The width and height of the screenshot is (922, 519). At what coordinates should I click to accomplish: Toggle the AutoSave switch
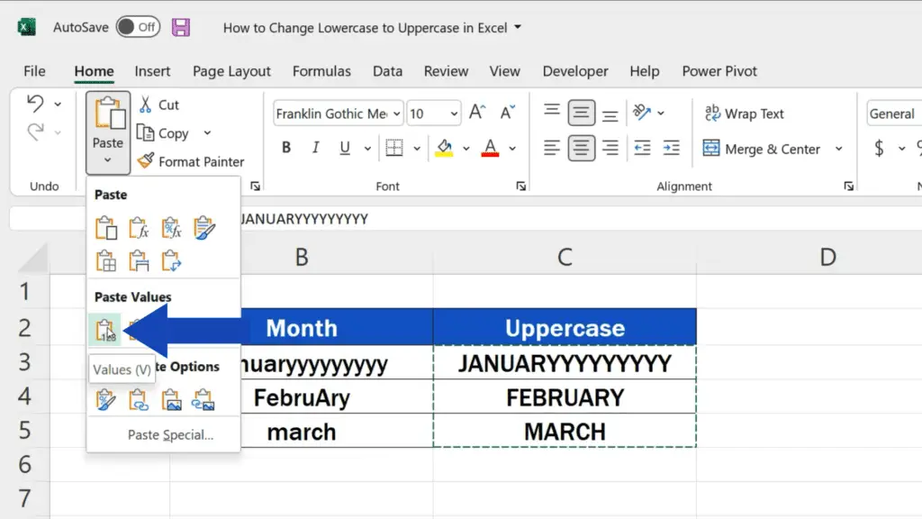[x=138, y=27]
